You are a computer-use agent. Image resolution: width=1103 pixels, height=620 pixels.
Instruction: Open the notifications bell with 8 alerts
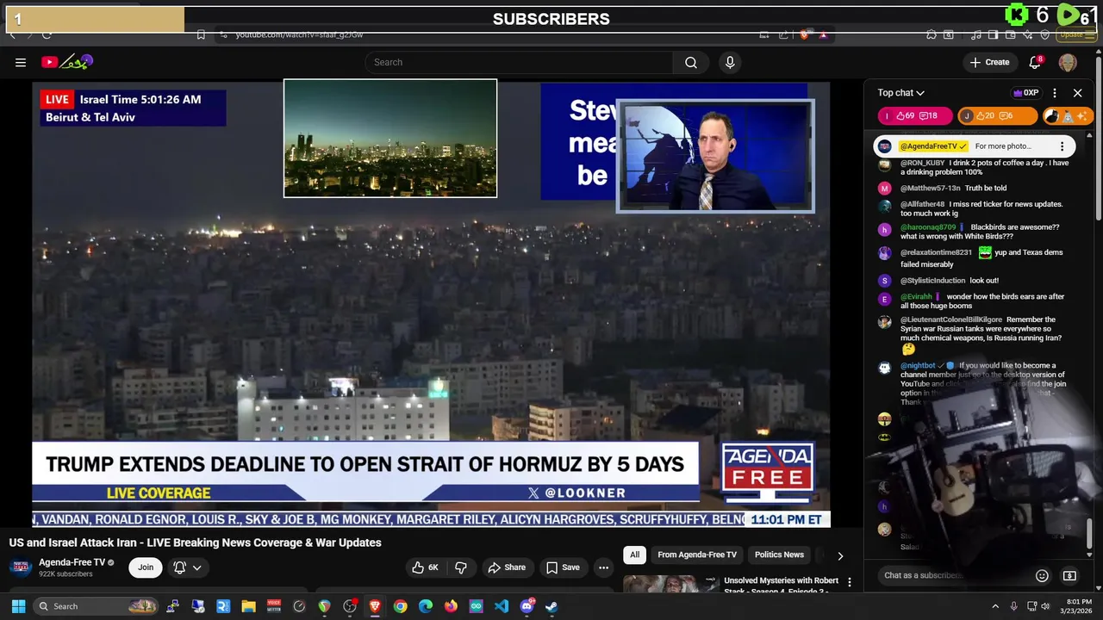click(1036, 62)
